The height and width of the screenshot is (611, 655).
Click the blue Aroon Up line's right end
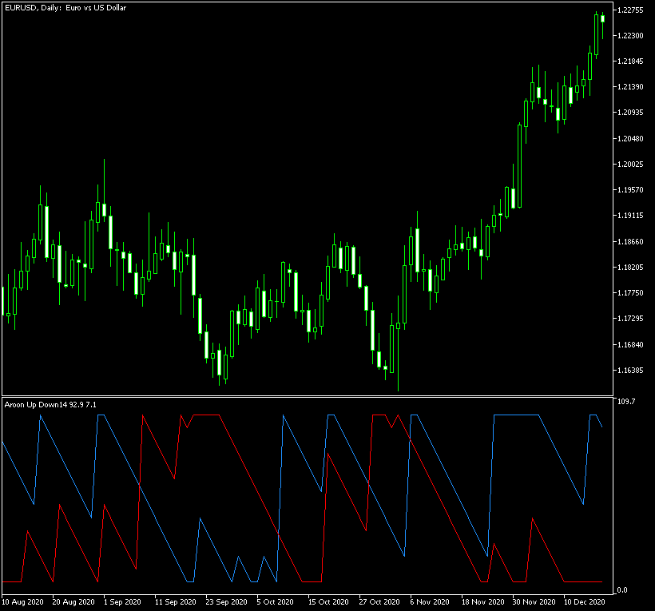(x=601, y=427)
